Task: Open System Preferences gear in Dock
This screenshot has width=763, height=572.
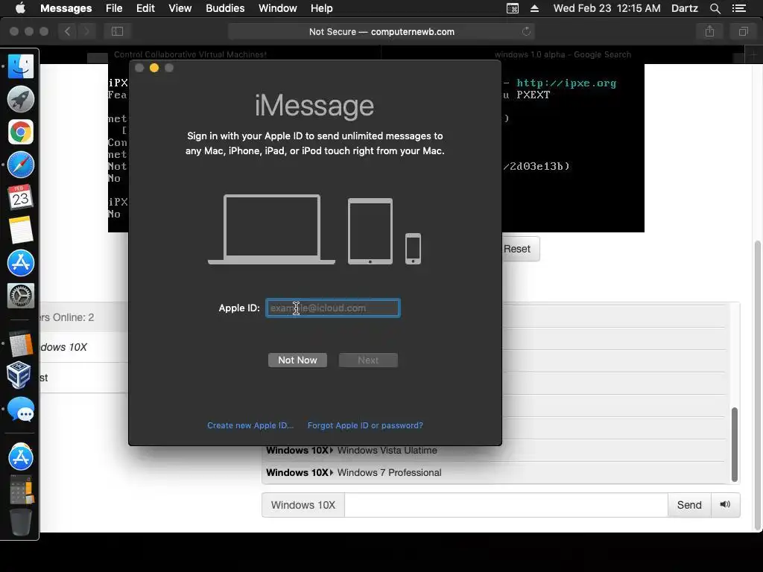Action: tap(20, 295)
